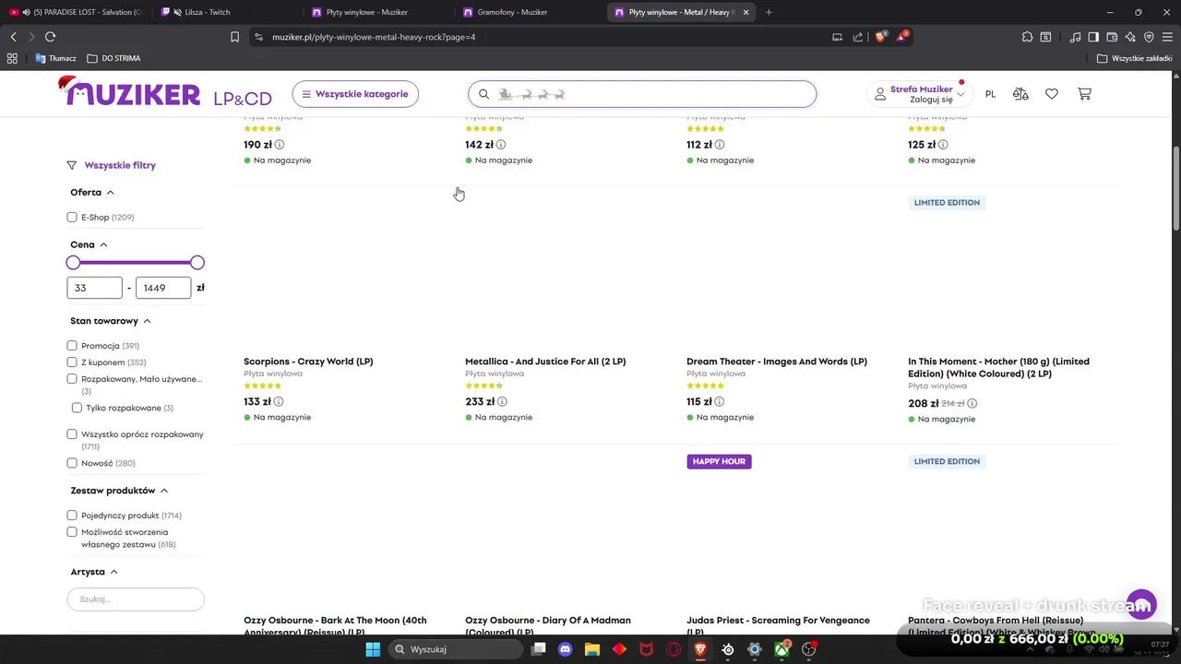Viewport: 1181px width, 664px height.
Task: Open Scorpions - Crazy World (LP) product
Action: click(x=308, y=362)
